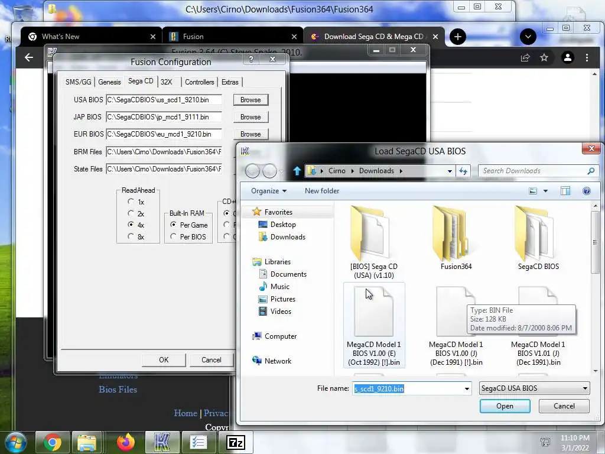Select Per BIOS Built-In RAM option
This screenshot has height=454, width=605.
pyautogui.click(x=173, y=236)
